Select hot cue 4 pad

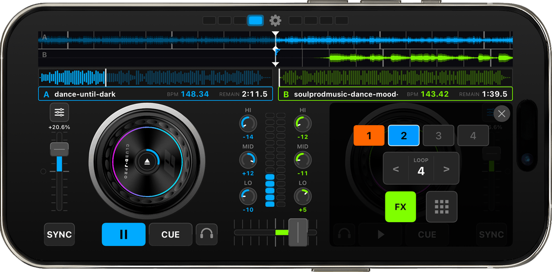(473, 135)
